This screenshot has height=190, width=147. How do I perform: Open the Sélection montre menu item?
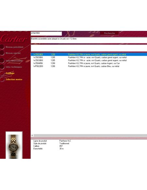point(14,79)
